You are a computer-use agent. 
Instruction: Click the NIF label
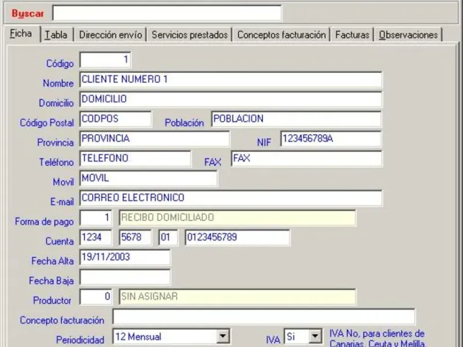[264, 142]
